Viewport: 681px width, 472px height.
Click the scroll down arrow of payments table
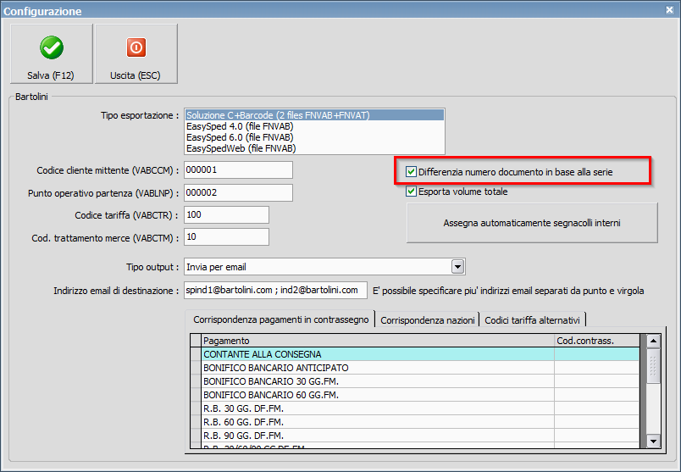coord(653,441)
